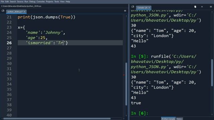Image resolution: width=214 pixels, height=120 pixels.
Task: Open the console pane options menu
Action: [x=211, y=7]
